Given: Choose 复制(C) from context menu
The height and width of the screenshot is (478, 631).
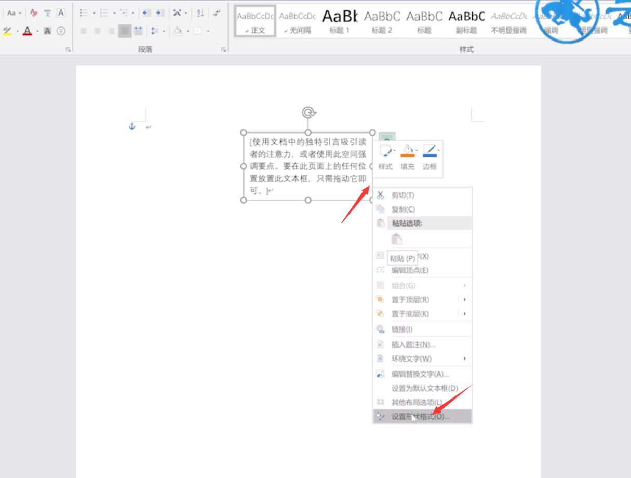Looking at the screenshot, I should pos(422,209).
